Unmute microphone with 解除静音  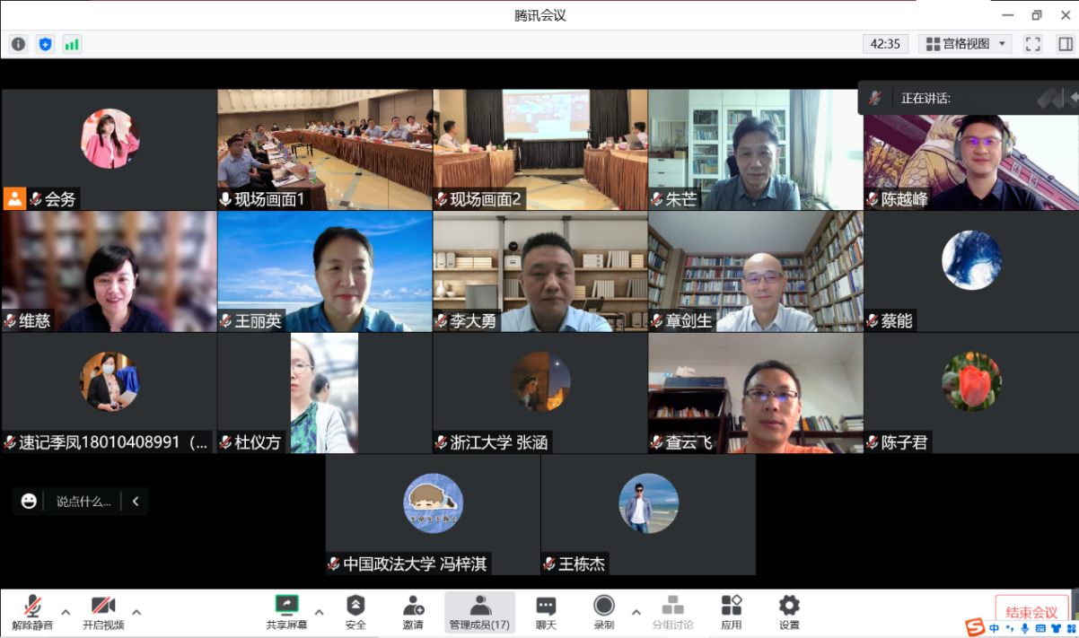pos(32,612)
